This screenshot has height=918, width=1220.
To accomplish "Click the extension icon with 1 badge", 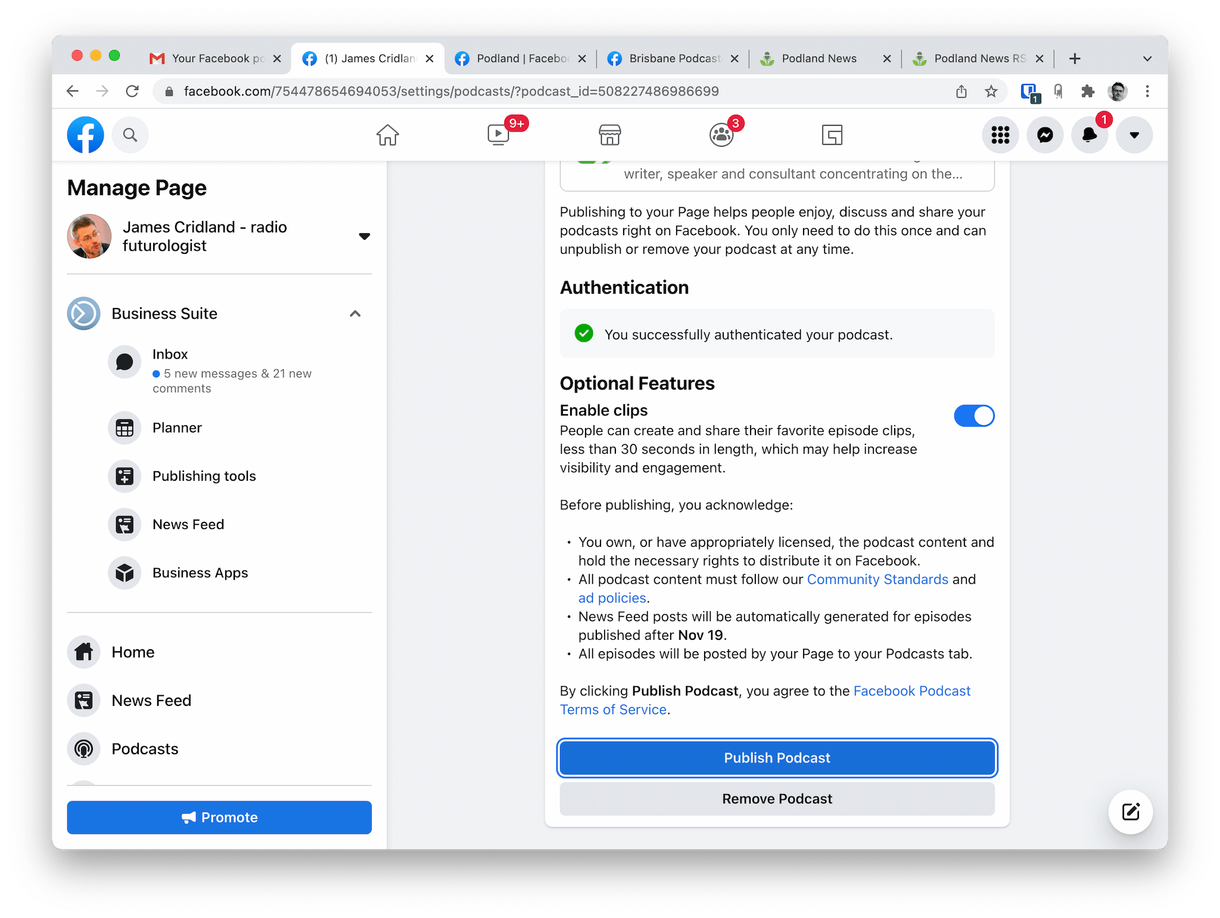I will coord(1029,92).
